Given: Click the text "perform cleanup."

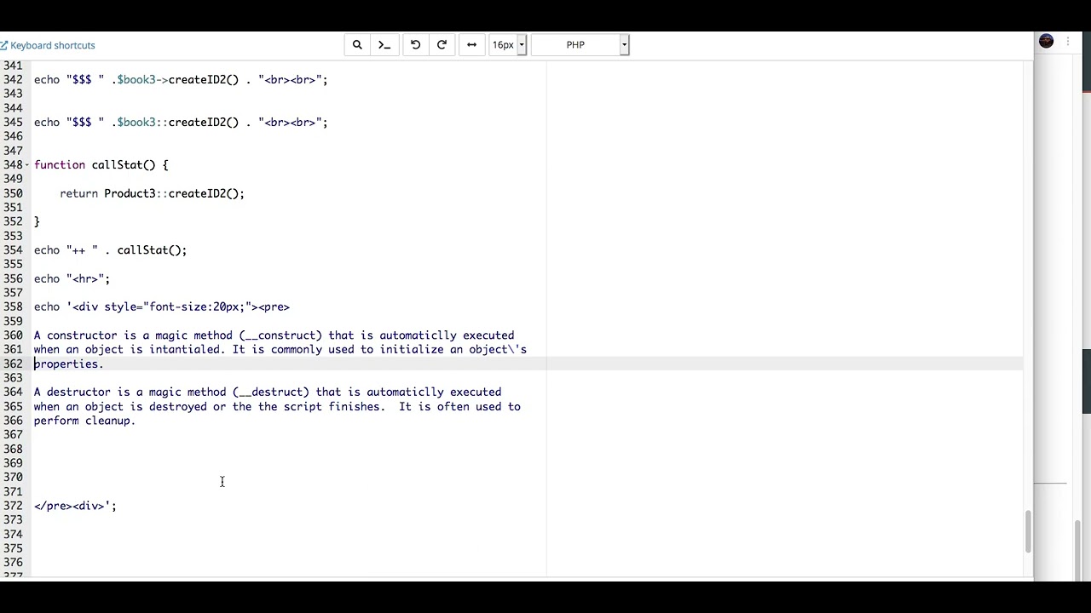Looking at the screenshot, I should click(x=84, y=421).
